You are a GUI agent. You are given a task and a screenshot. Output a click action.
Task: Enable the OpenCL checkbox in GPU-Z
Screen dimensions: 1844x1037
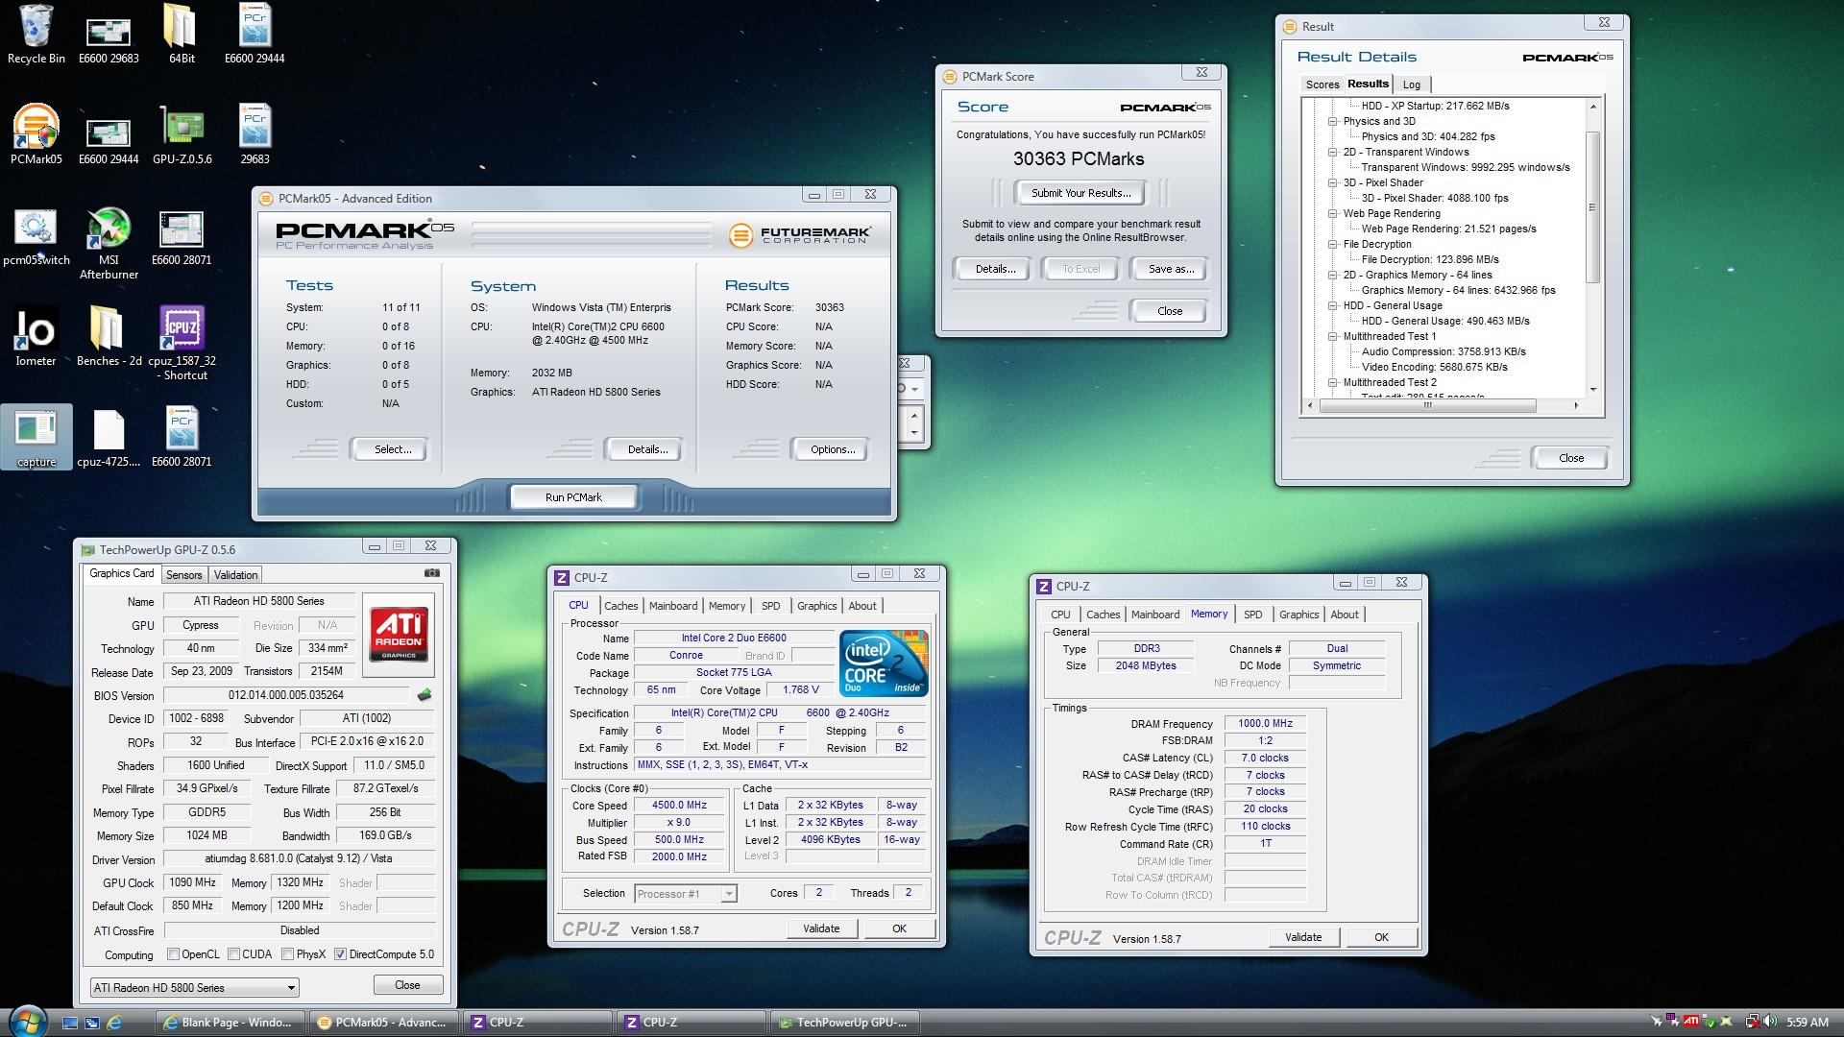point(173,954)
